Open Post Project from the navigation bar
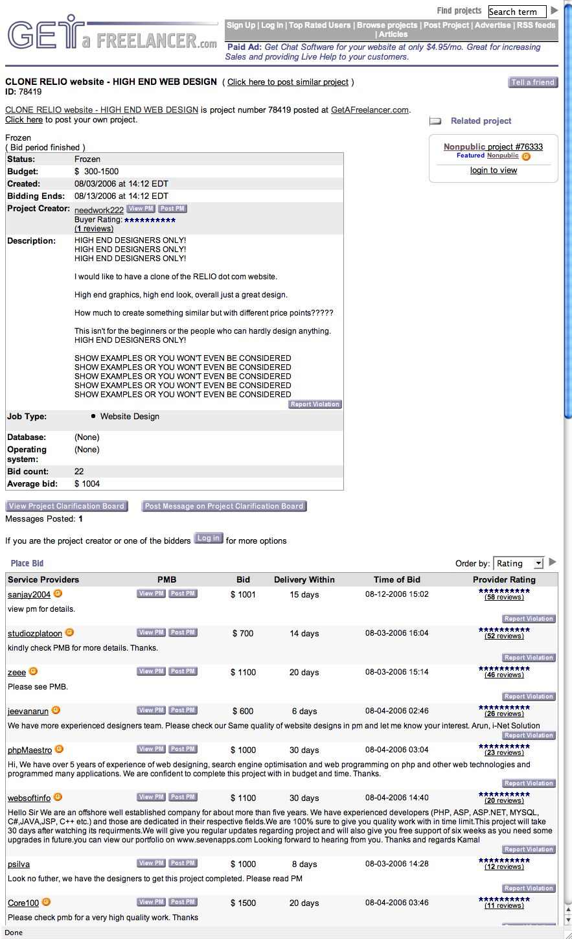Viewport: 572px width, 939px height. [x=446, y=25]
